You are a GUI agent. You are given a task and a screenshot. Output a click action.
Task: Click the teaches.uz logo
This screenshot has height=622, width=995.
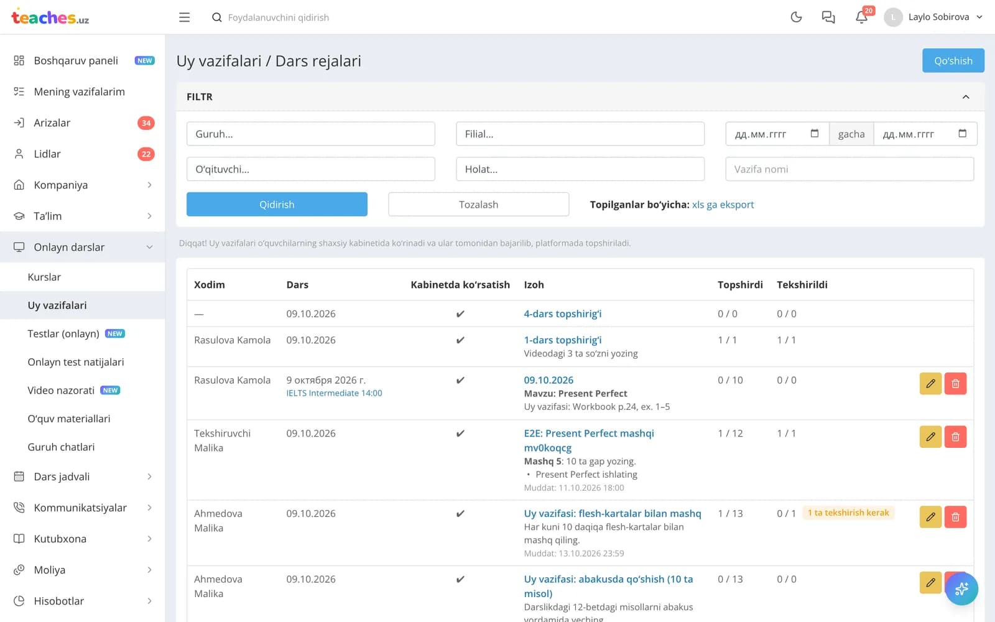tap(50, 17)
